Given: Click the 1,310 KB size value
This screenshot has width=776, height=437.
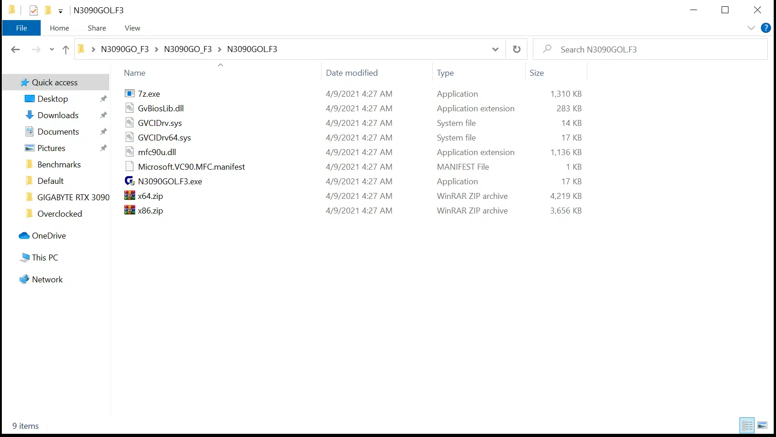Looking at the screenshot, I should tap(566, 94).
